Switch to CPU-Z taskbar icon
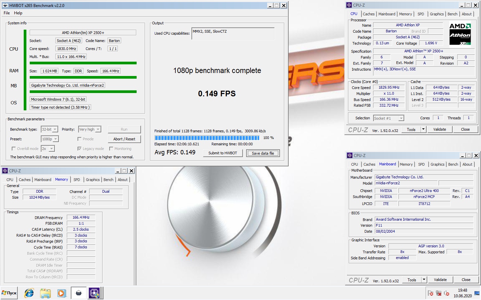The image size is (481, 300). pos(94,293)
